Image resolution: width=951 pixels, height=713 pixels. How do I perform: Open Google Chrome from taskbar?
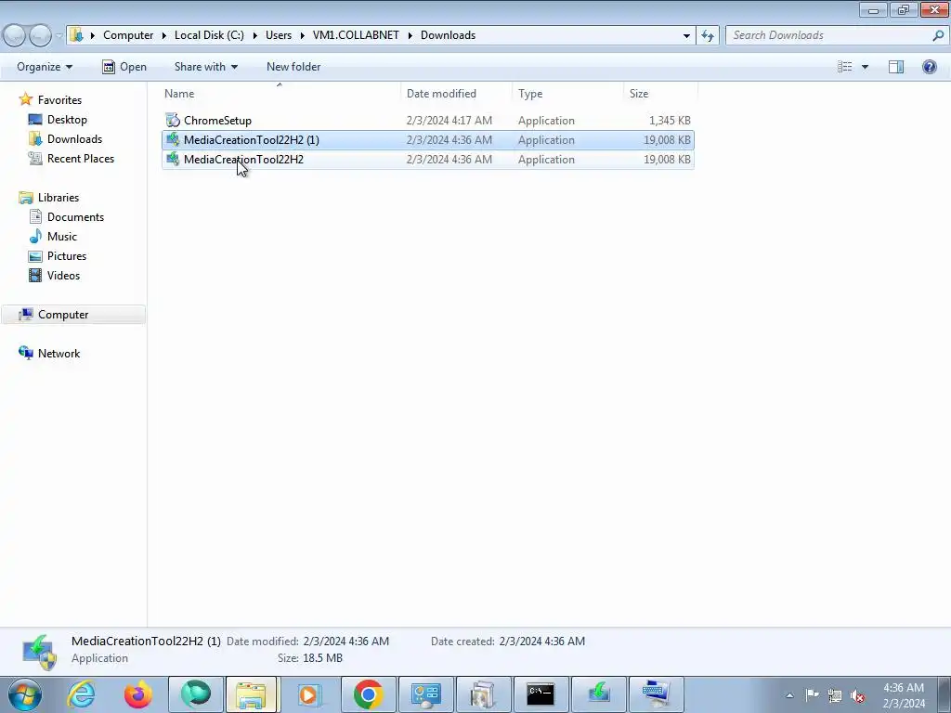(368, 694)
